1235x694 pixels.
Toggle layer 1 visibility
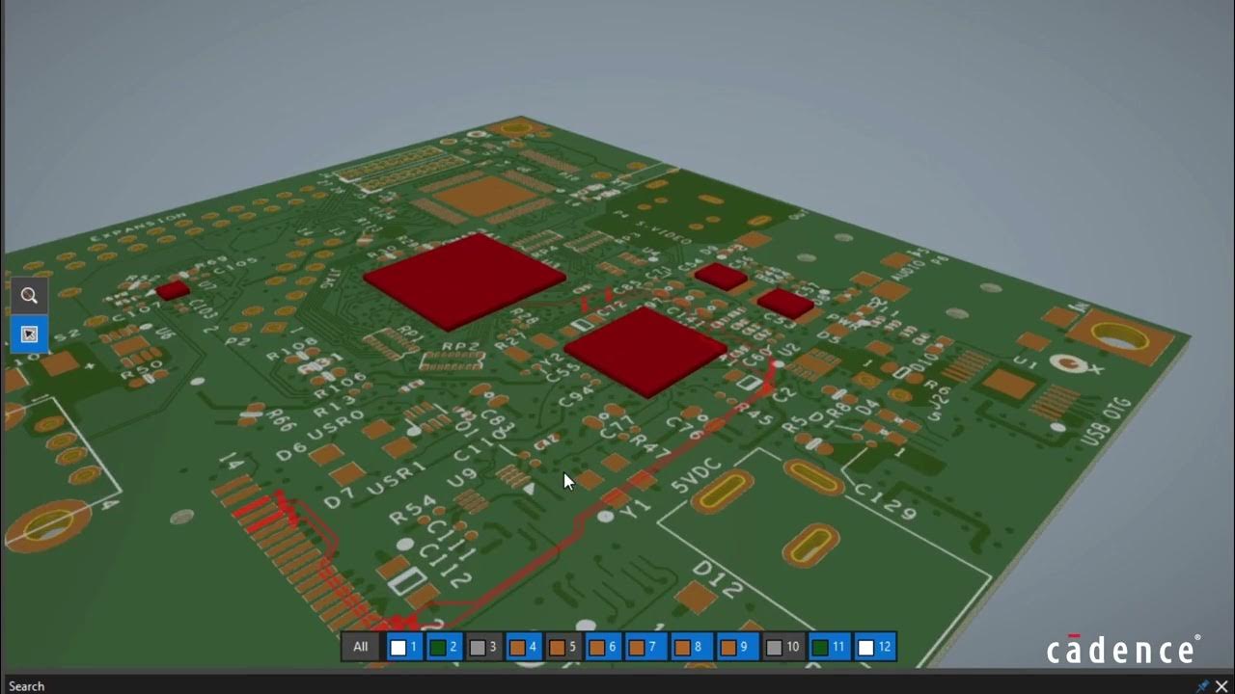click(x=404, y=647)
